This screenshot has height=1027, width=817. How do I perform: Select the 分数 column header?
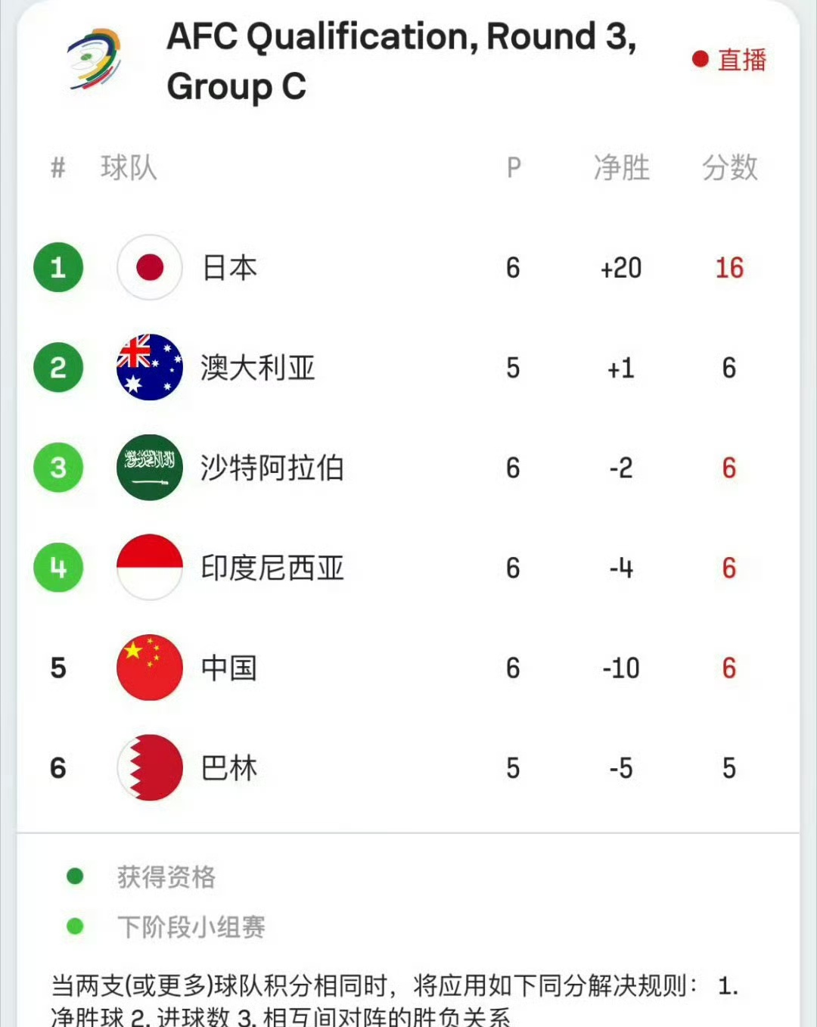[x=730, y=167]
